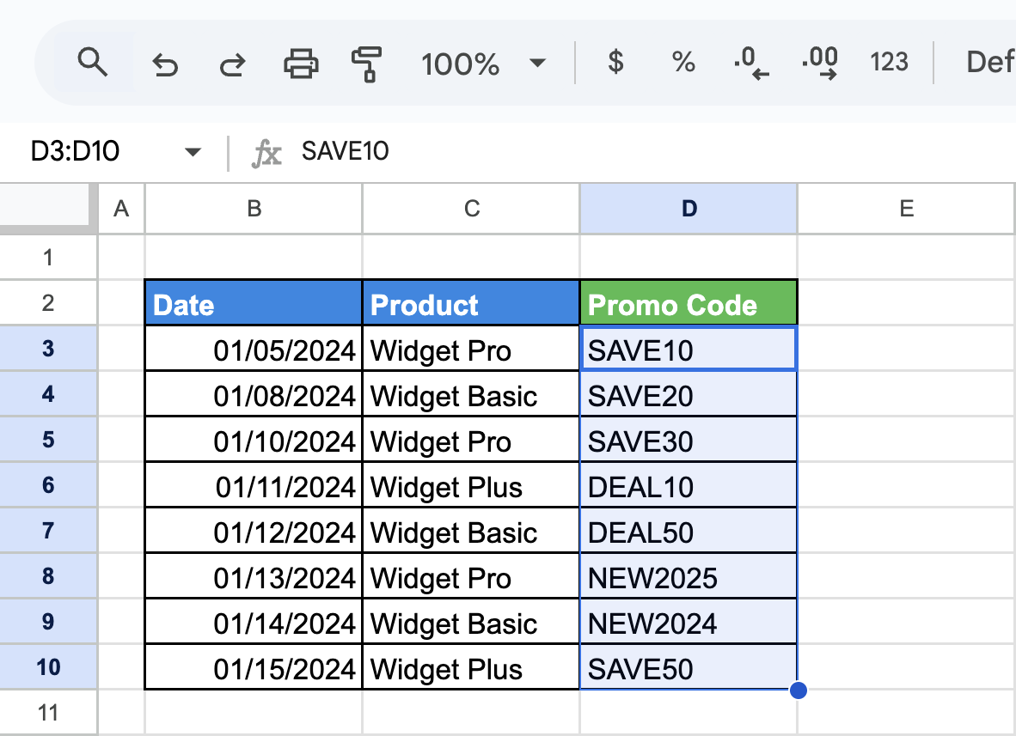Select column B header

(254, 209)
